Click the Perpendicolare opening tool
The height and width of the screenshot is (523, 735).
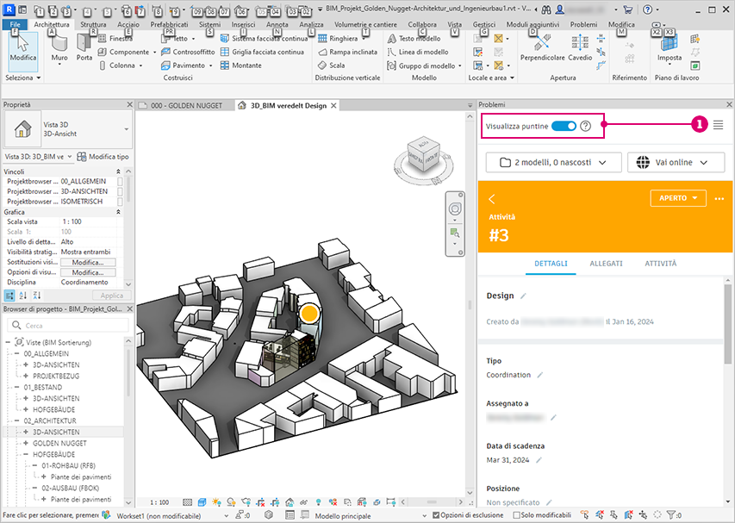click(542, 47)
